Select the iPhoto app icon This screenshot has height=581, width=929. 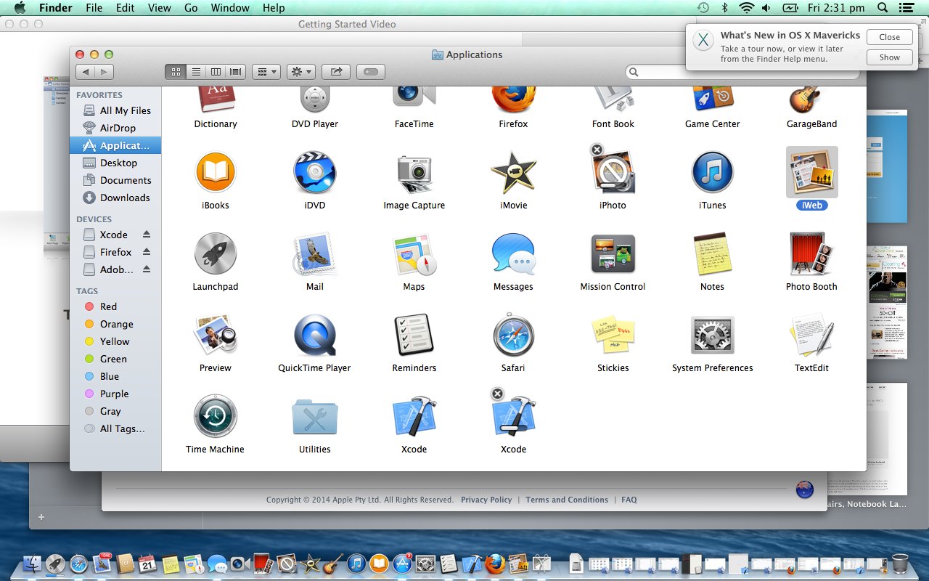(x=613, y=172)
